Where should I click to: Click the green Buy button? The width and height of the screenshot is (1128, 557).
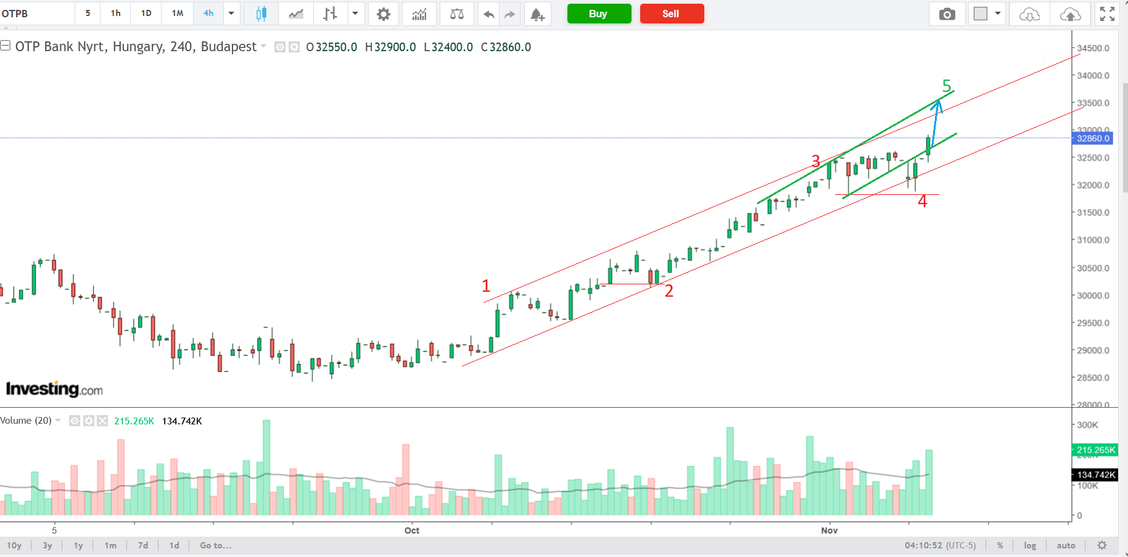pyautogui.click(x=598, y=14)
